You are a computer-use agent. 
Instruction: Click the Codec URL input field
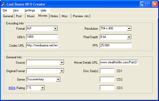point(42,45)
